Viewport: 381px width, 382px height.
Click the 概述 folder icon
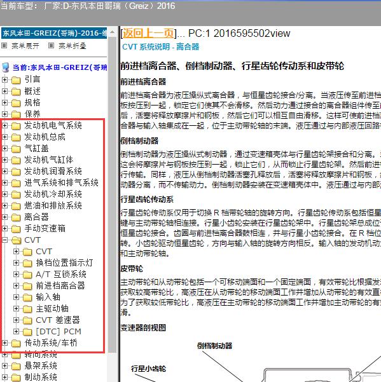pyautogui.click(x=16, y=92)
